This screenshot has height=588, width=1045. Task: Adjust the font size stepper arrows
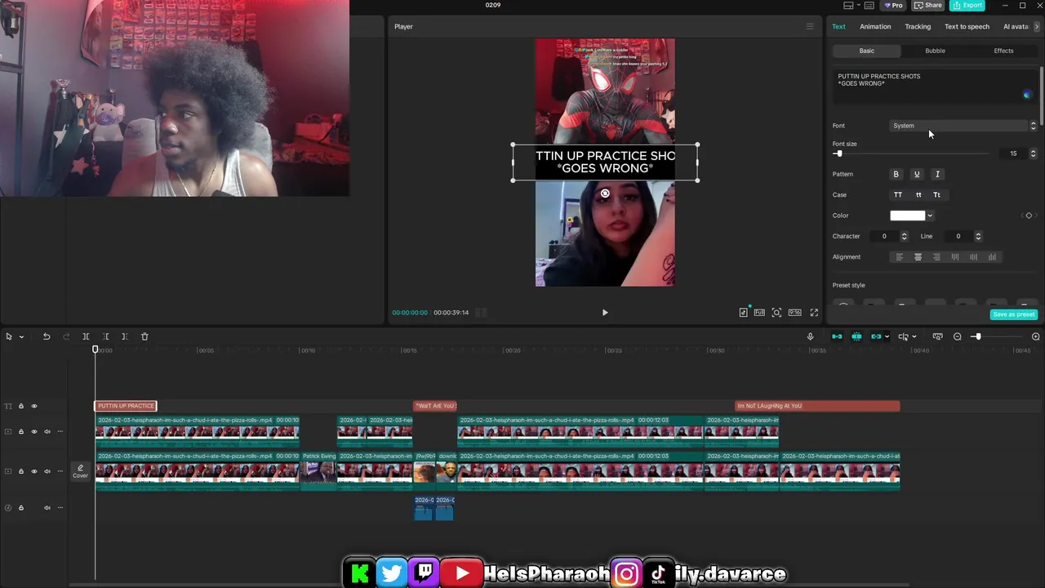point(1033,154)
